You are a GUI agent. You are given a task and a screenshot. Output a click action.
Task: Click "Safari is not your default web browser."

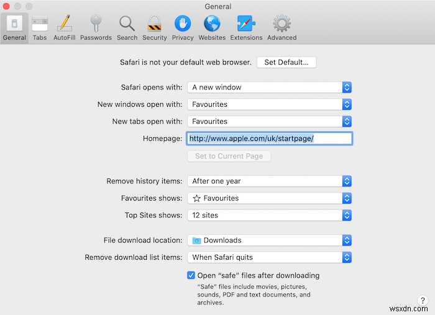[186, 62]
